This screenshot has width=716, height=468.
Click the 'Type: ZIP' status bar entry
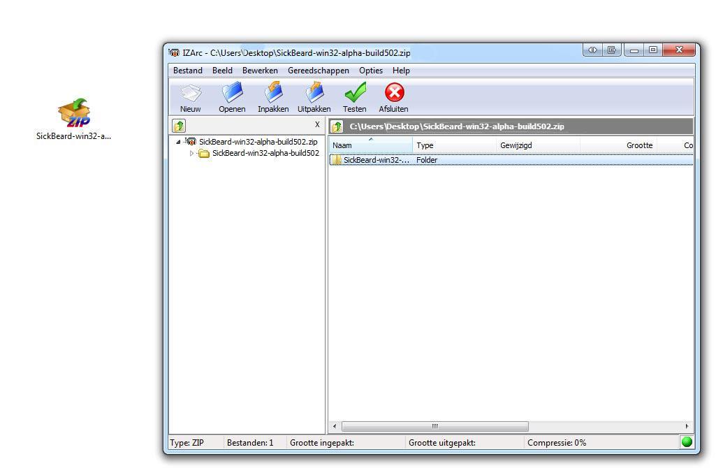(187, 442)
